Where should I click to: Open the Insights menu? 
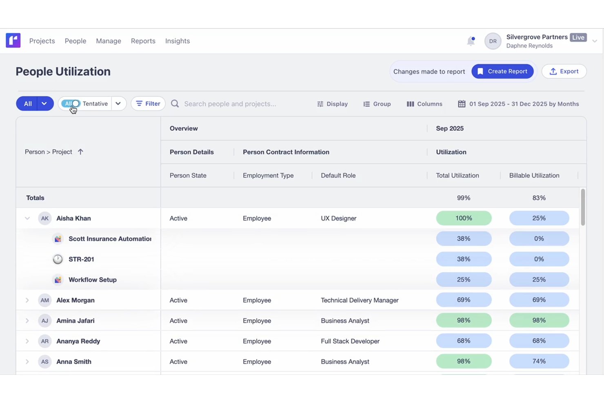coord(178,41)
